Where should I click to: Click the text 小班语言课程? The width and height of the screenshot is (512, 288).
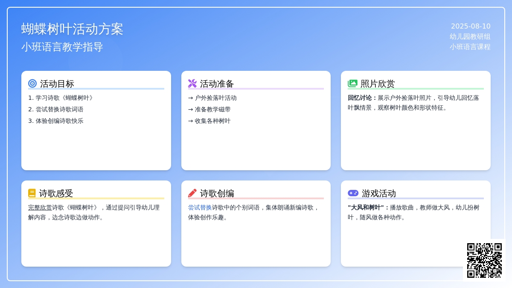coord(470,47)
